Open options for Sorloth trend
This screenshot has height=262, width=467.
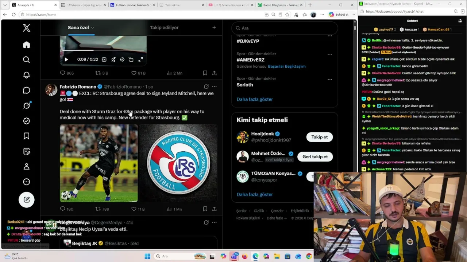click(x=330, y=79)
